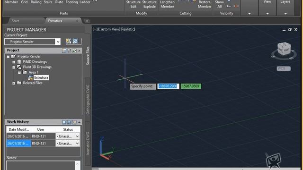
Task: Click the small white visibility icon beside Show All
Action: click(229, 6)
